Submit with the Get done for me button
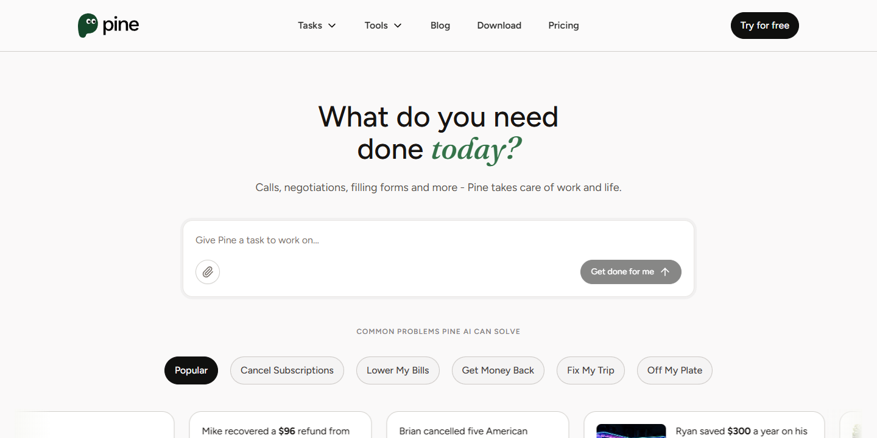Screen dimensions: 877x438 [631, 272]
